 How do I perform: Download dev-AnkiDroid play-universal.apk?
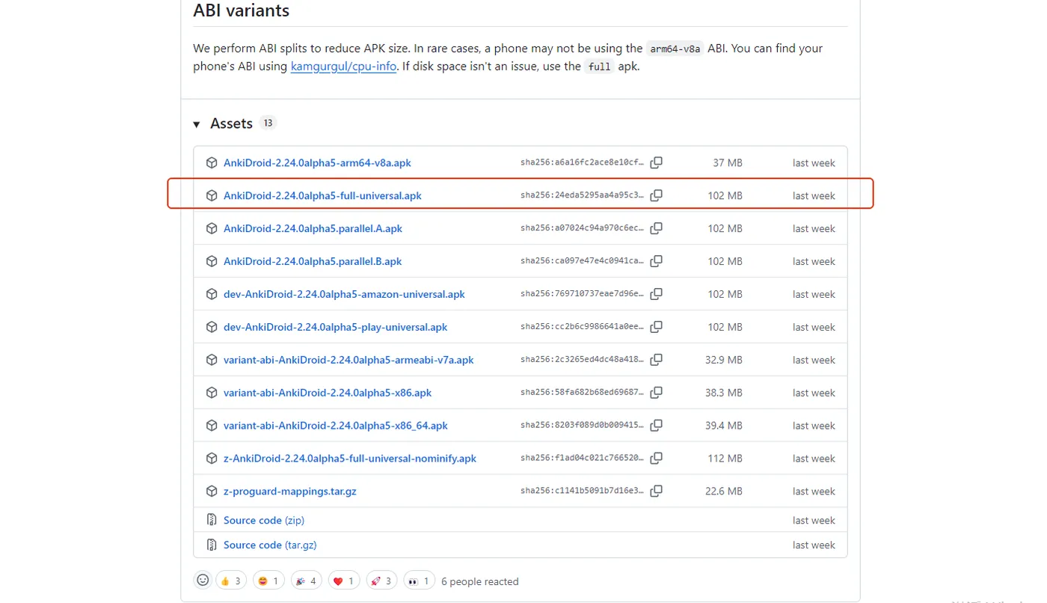click(x=336, y=328)
